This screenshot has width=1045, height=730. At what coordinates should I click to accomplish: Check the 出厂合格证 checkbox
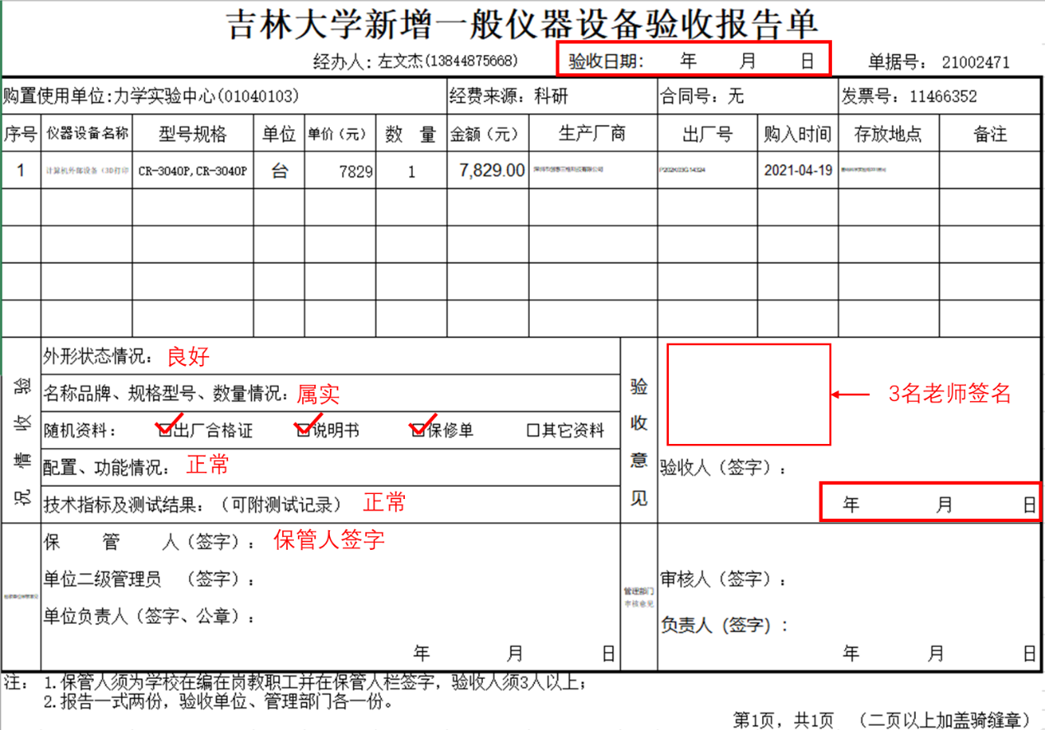[165, 430]
